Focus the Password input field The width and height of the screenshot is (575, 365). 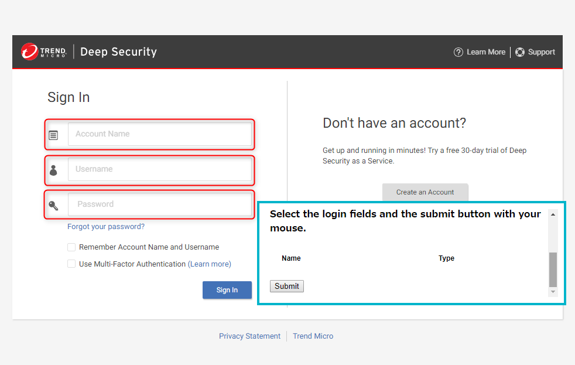pos(160,204)
